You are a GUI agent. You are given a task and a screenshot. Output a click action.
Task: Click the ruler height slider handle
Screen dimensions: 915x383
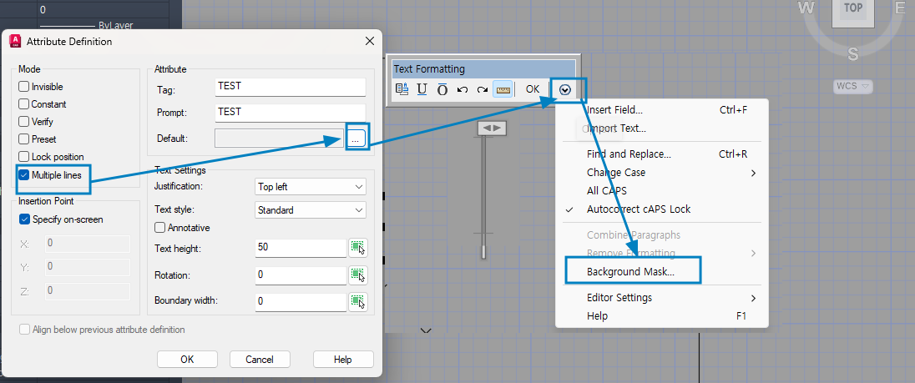pos(483,253)
